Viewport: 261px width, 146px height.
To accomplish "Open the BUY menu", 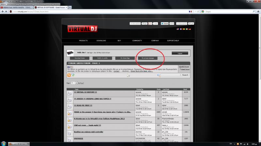I will 119,41.
